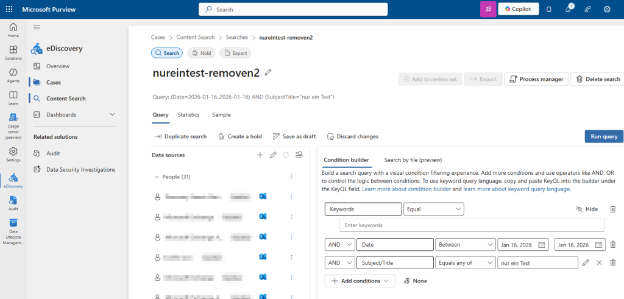
Task: Open 'Learn more about condition builder' link
Action: [x=406, y=189]
